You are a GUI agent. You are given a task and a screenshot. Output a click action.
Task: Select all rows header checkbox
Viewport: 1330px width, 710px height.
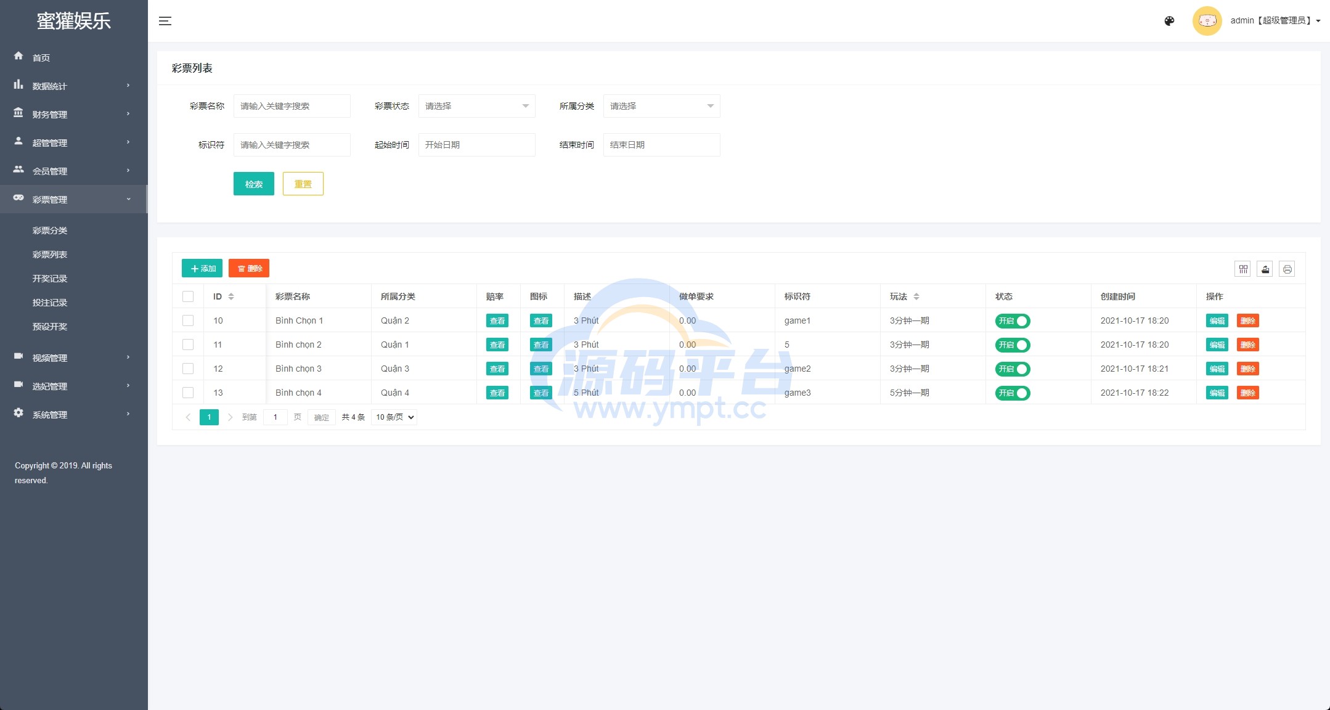[188, 296]
